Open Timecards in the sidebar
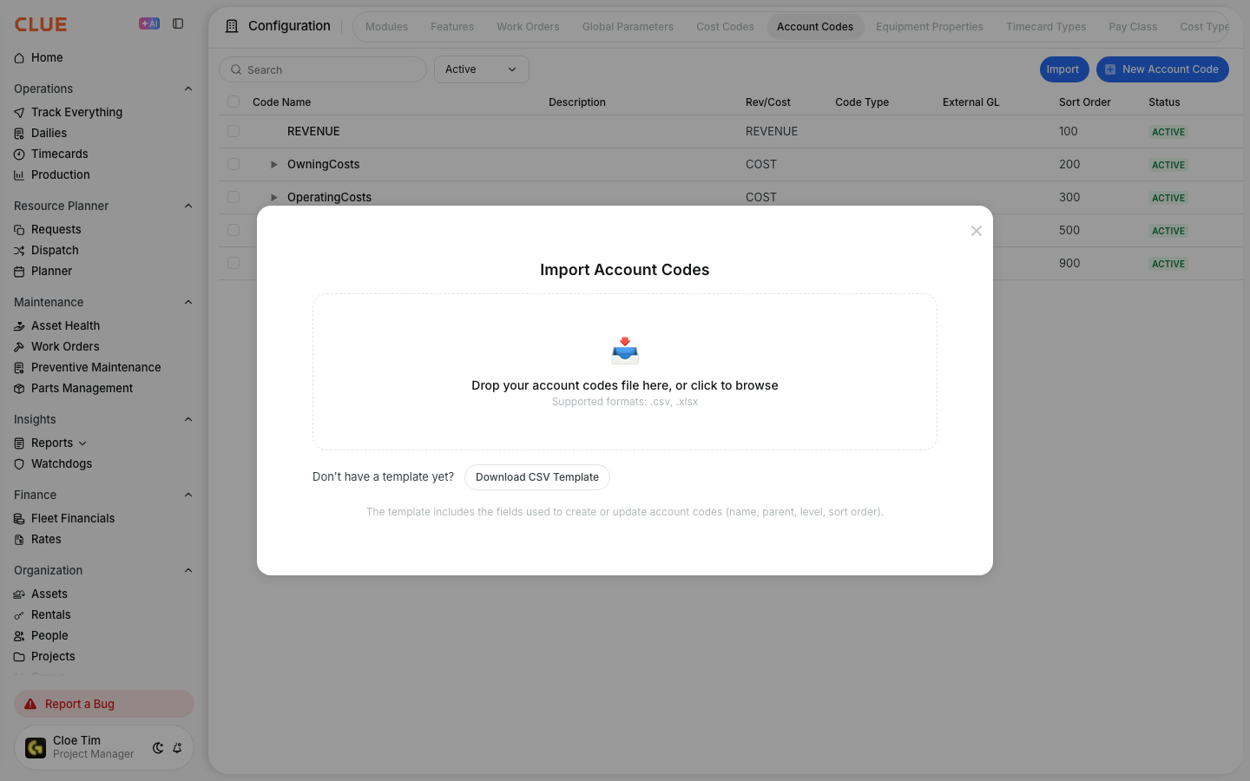Screen dimensions: 1250x781 [x=59, y=154]
